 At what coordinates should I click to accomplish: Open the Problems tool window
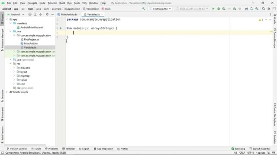tap(52, 149)
